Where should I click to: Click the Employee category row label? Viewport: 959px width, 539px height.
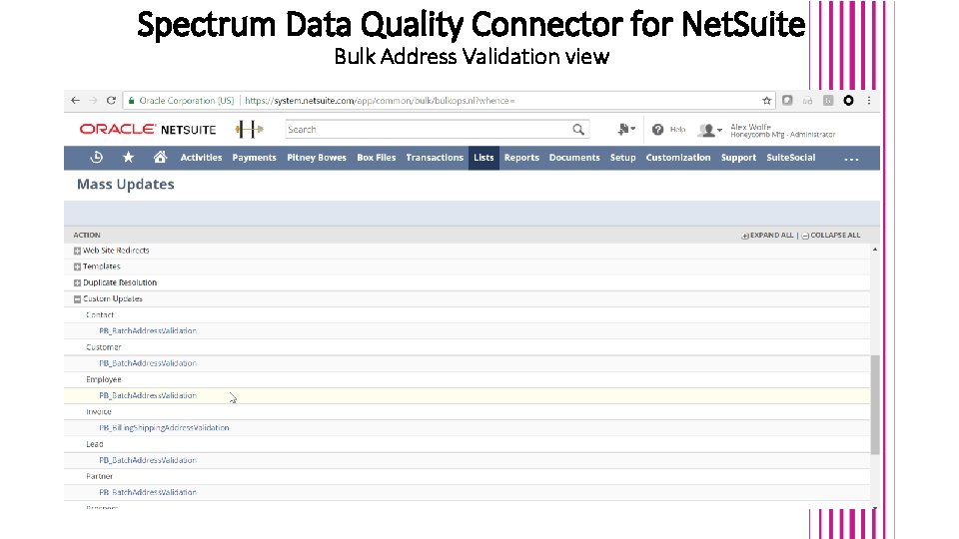tap(103, 379)
